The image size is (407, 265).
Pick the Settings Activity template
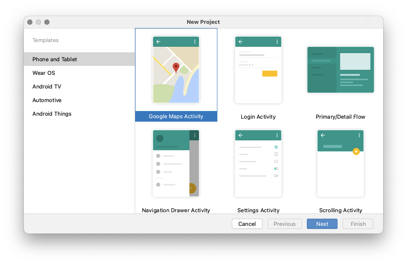[258, 210]
